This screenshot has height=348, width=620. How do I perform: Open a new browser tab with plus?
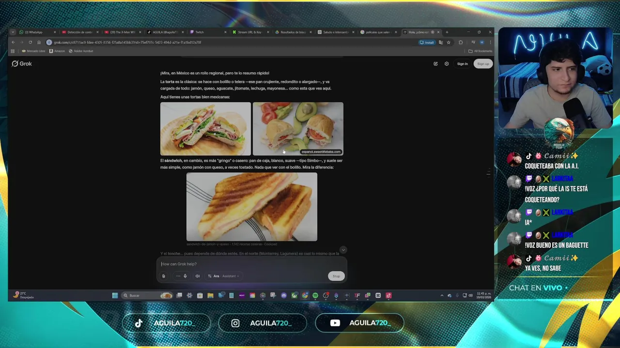point(447,32)
